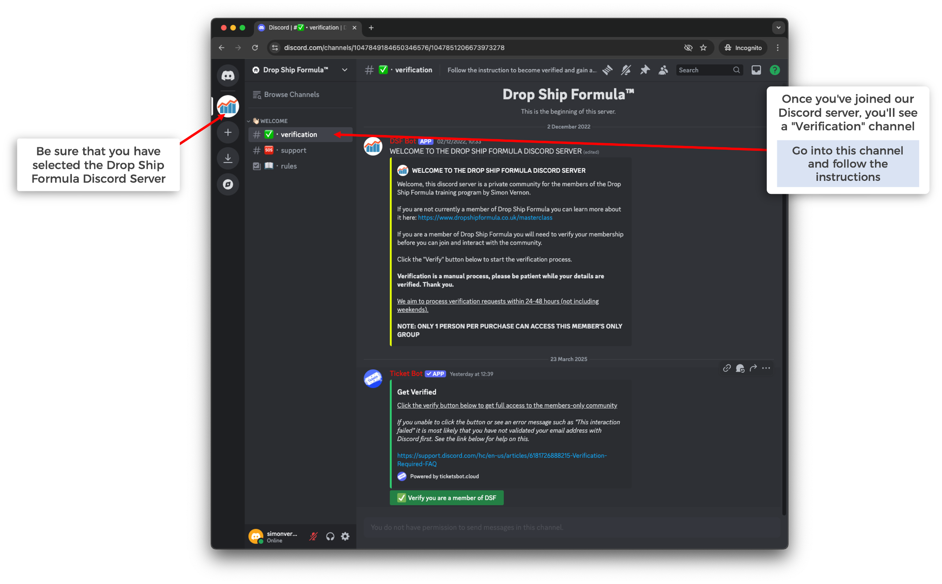Open User Settings gear icon

(x=345, y=537)
